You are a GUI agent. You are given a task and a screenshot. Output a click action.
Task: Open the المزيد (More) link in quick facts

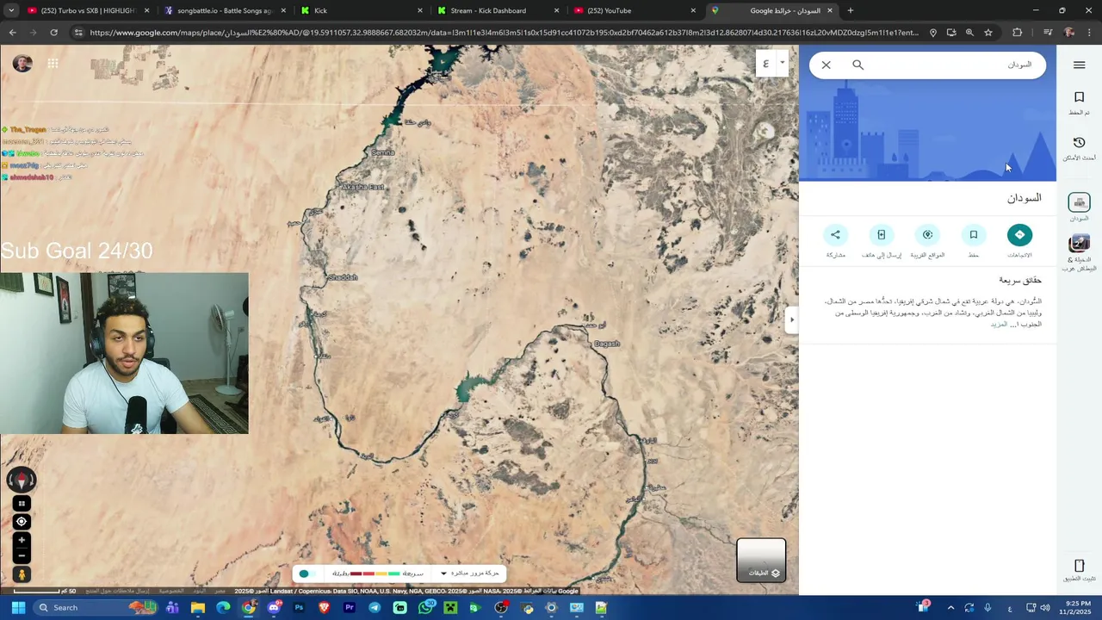(999, 325)
